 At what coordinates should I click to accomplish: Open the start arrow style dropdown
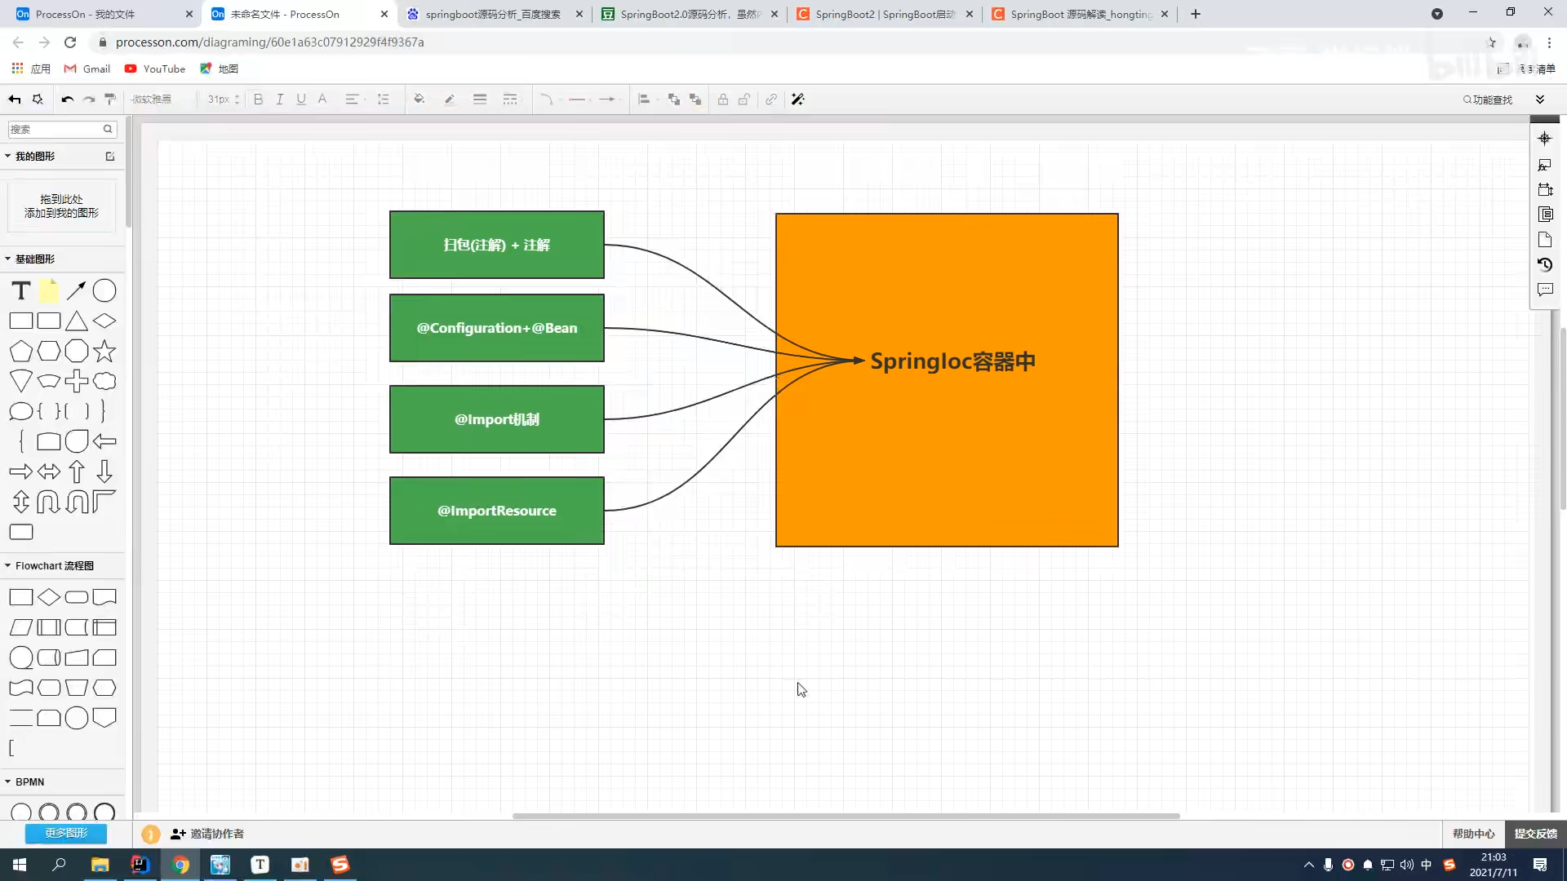(579, 100)
